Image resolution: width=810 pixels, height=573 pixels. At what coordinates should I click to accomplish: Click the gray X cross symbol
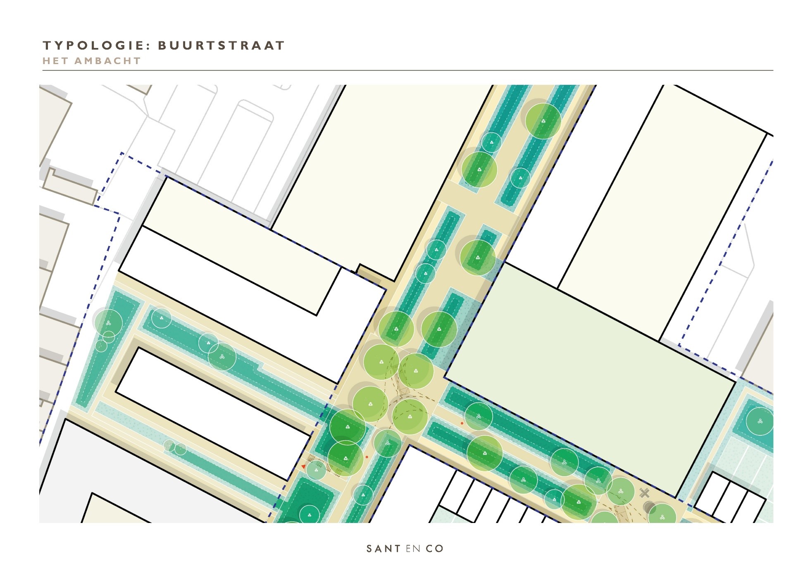click(644, 493)
